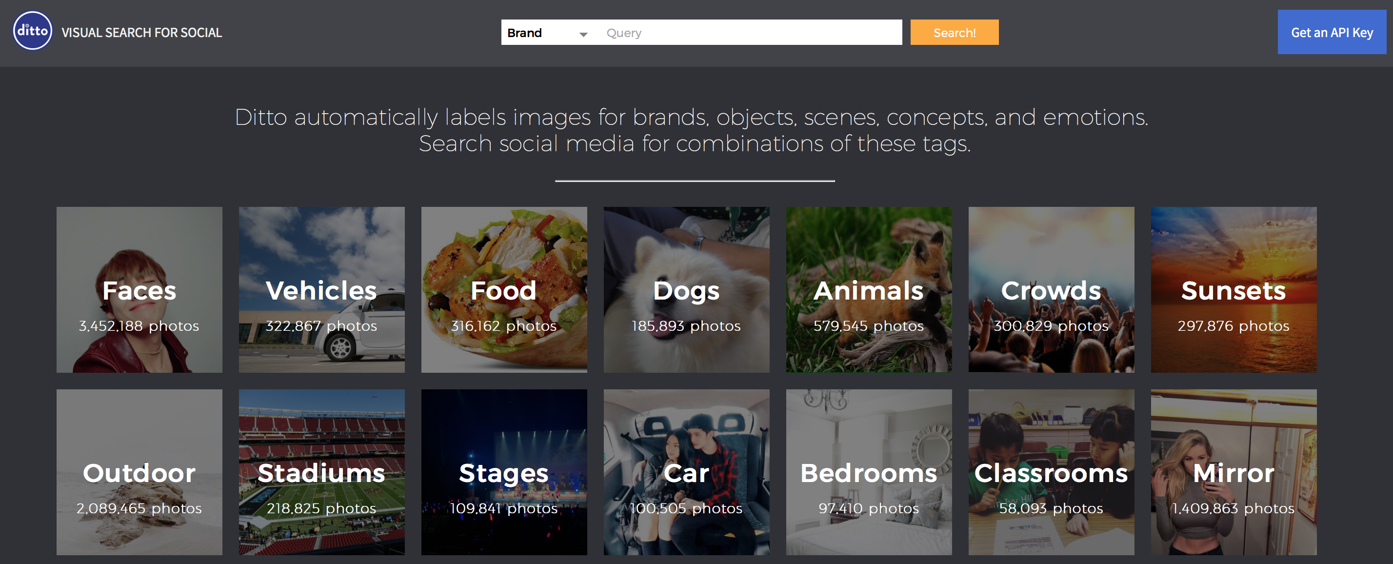Select the Vehicles category tile
Screen dimensions: 1393x564
pos(321,290)
